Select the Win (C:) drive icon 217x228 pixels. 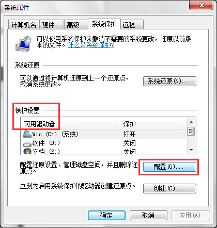point(27,134)
